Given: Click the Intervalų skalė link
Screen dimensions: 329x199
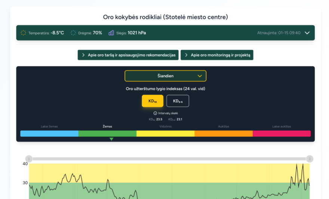Looking at the screenshot, I should 168,113.
